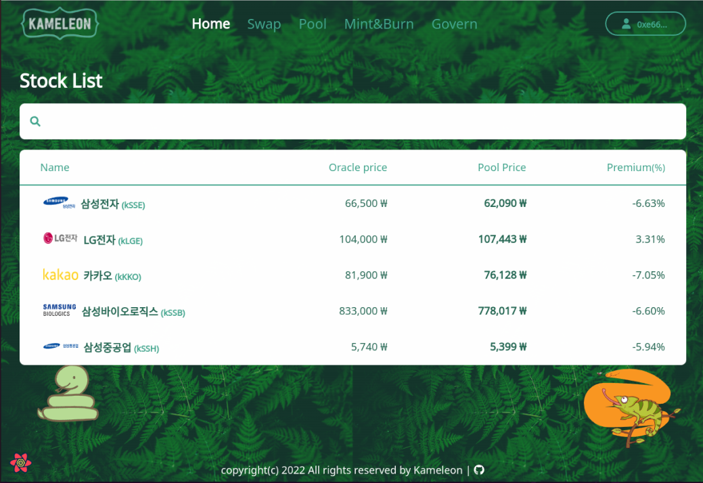Focus the stock search field
Screen dimensions: 703x483
pos(353,121)
